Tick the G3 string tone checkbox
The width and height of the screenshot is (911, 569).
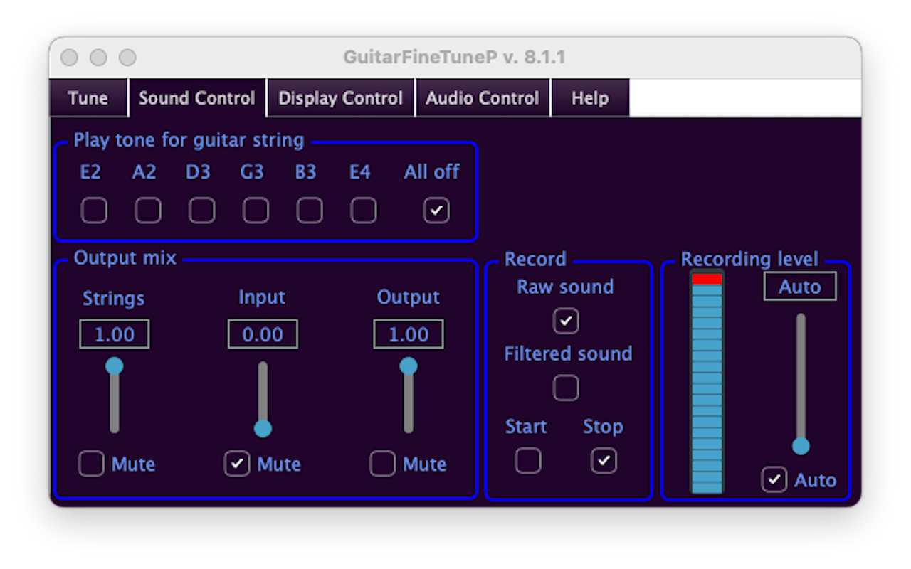click(256, 211)
